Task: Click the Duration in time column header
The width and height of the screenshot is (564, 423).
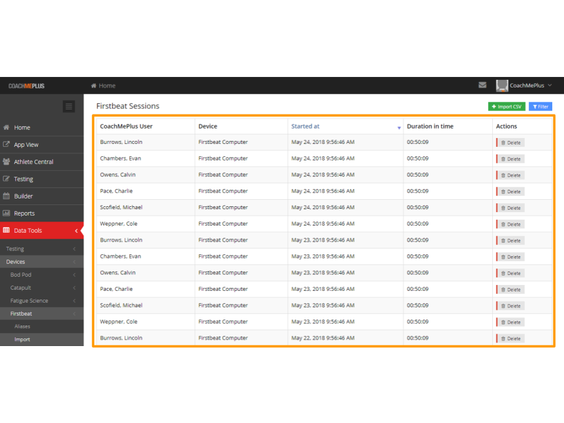Action: click(430, 126)
